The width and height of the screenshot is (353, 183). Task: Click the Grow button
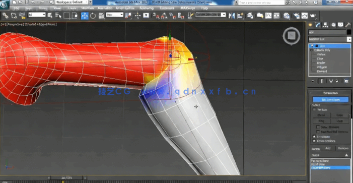pyautogui.click(x=339, y=115)
